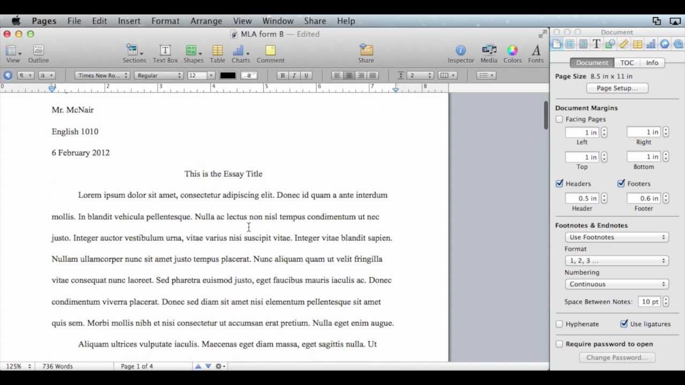
Task: Open the Fonts panel icon
Action: pos(536,51)
